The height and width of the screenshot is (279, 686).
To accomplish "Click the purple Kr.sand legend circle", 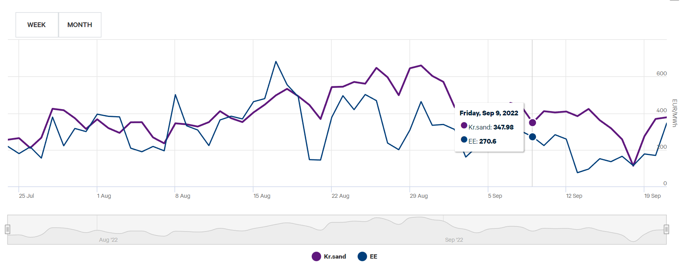I will (x=316, y=257).
